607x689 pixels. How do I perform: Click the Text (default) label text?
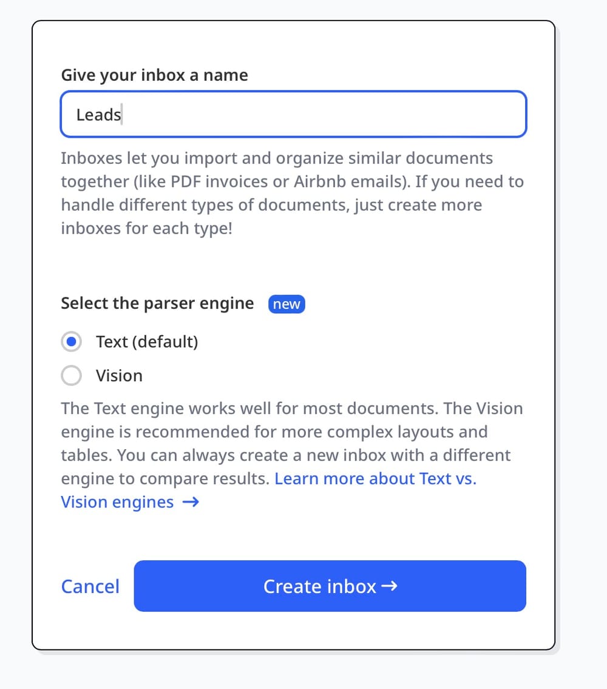146,342
